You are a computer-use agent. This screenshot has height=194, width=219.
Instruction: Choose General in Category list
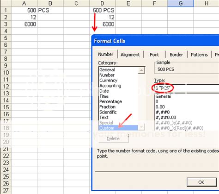[119, 70]
